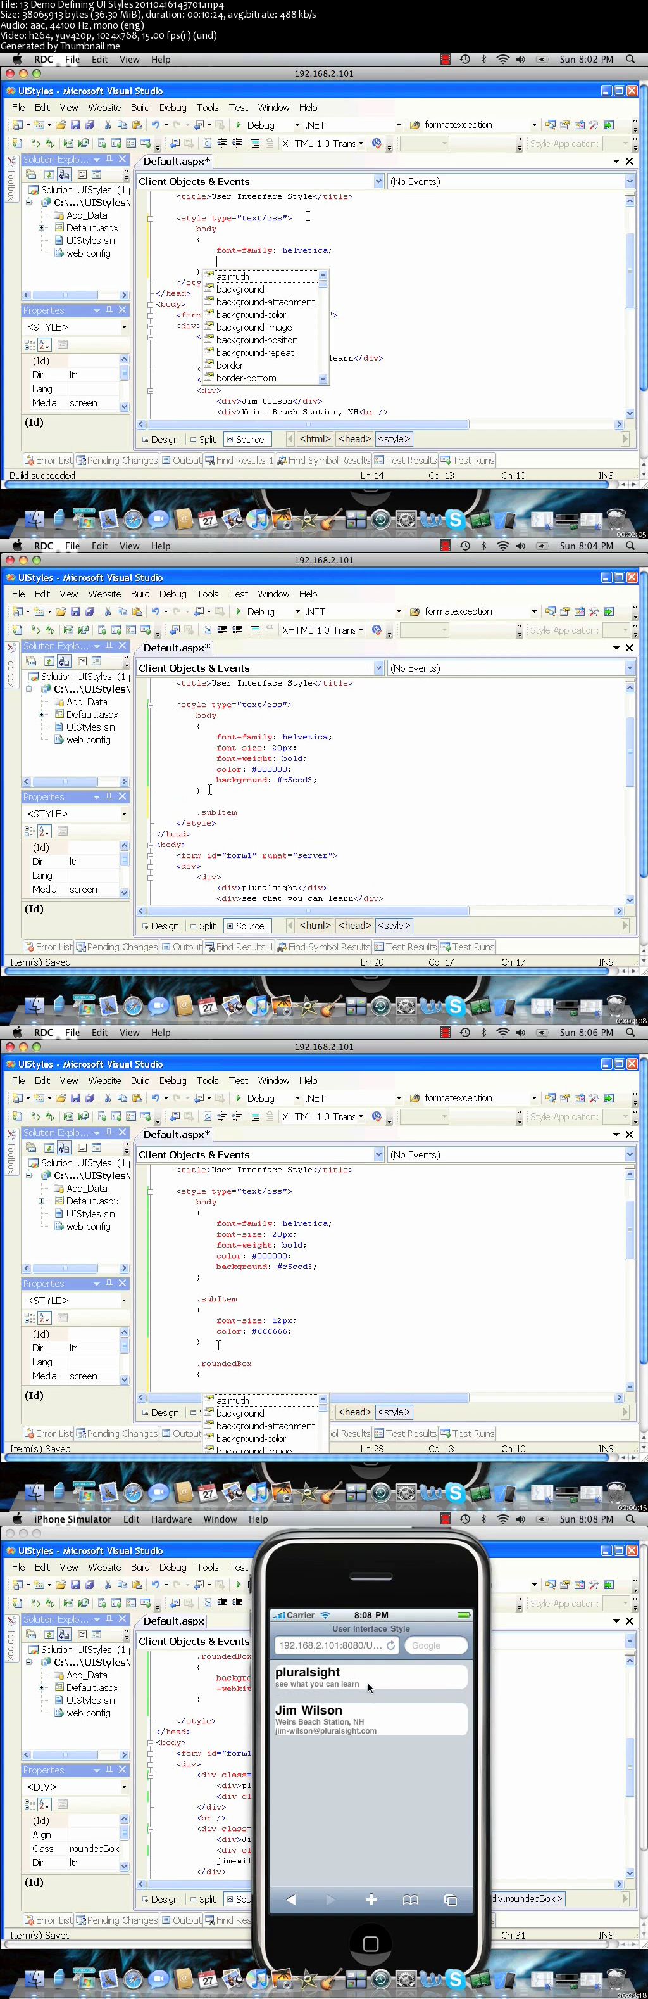
Task: Click auto-hide pin of Solution Explorer, 8:02 PM frame
Action: point(109,159)
